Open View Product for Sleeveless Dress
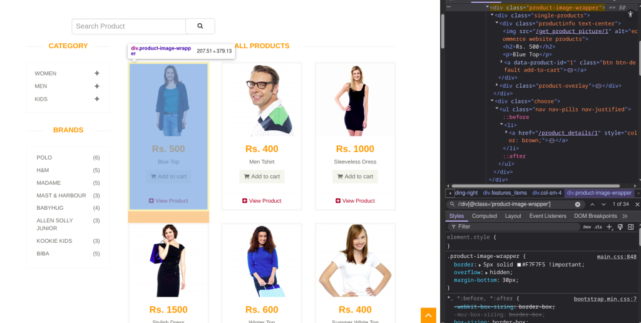The height and width of the screenshot is (323, 641). (x=355, y=201)
